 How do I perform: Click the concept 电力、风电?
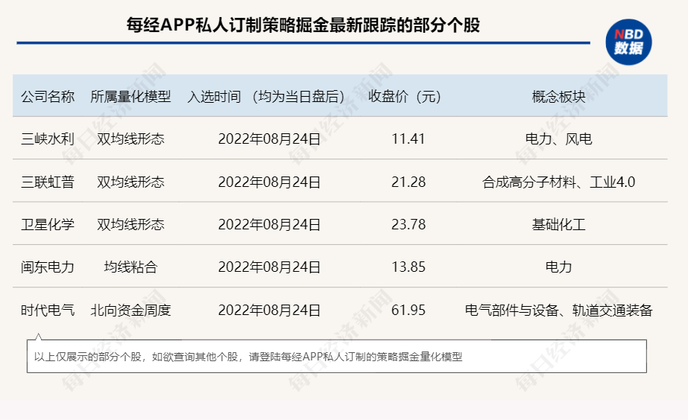point(558,139)
